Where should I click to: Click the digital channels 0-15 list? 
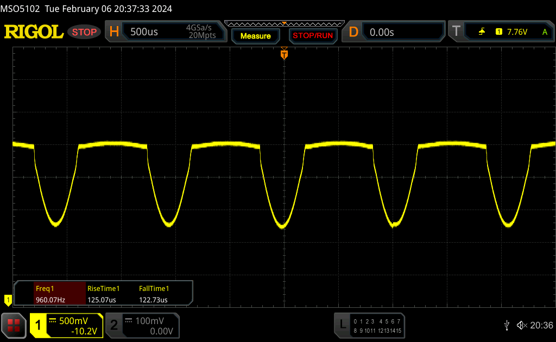click(x=377, y=326)
